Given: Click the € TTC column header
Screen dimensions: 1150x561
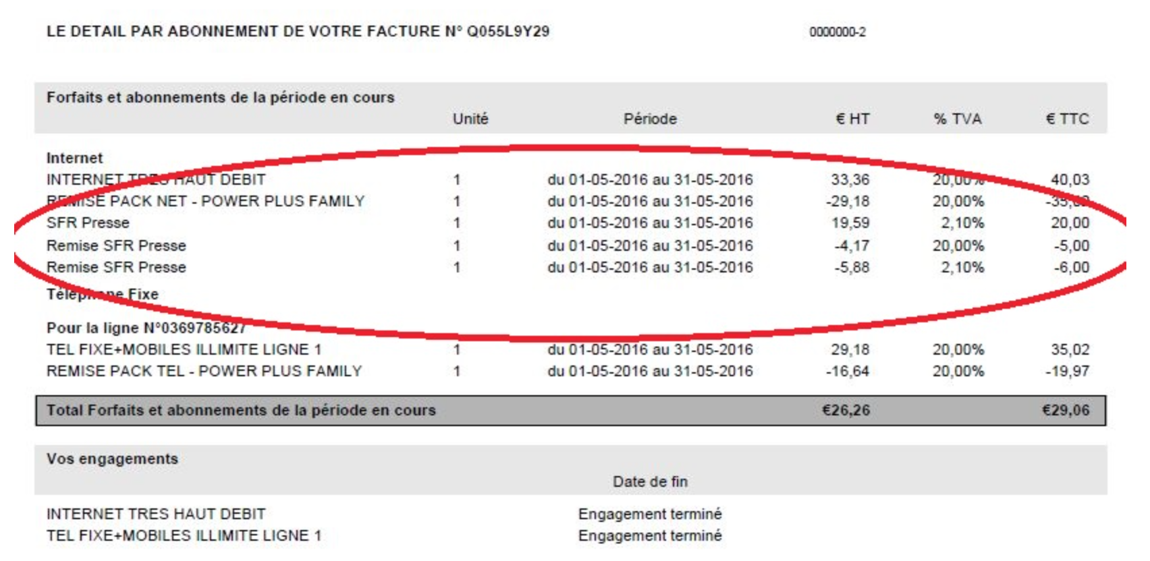Looking at the screenshot, I should tap(1067, 119).
